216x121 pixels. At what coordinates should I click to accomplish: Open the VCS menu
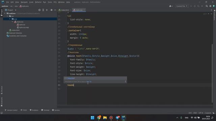[55, 2]
